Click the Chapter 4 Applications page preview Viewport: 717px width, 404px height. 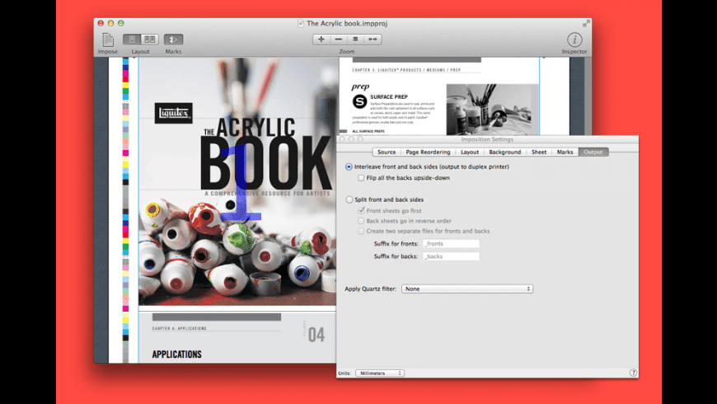237,338
